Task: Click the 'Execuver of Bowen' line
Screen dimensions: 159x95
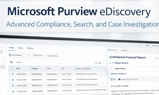Action: pyautogui.click(x=118, y=74)
